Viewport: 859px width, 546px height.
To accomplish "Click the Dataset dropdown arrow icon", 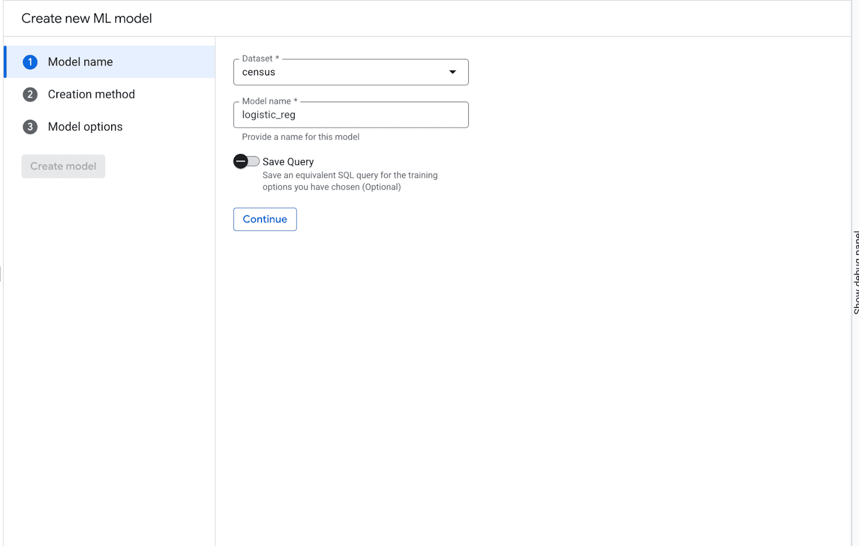I will point(453,71).
